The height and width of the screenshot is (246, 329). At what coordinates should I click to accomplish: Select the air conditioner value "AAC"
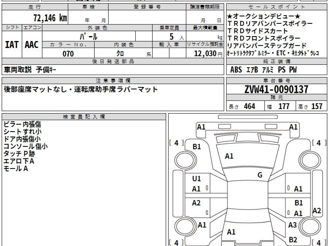point(32,45)
